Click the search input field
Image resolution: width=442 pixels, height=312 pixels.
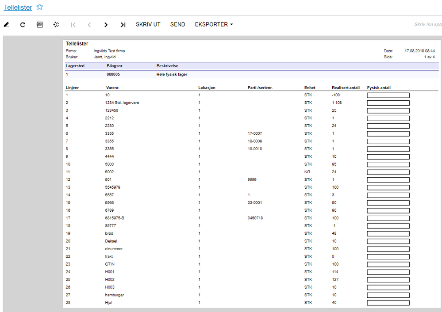coord(427,24)
